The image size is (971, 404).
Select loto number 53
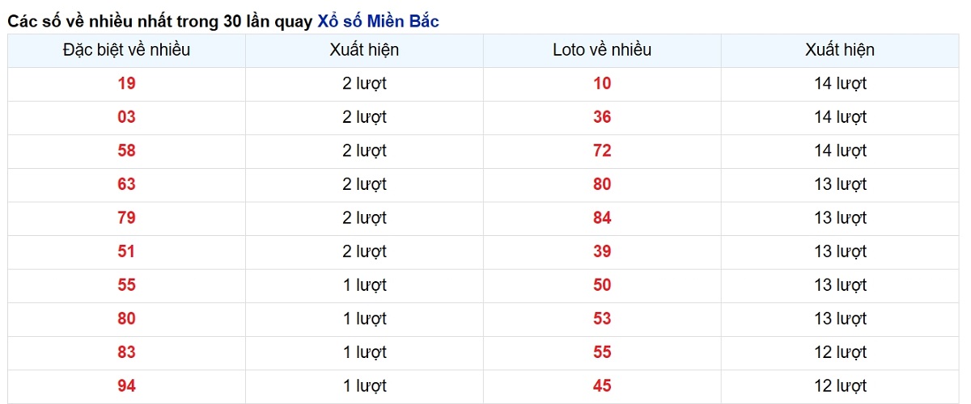[602, 319]
